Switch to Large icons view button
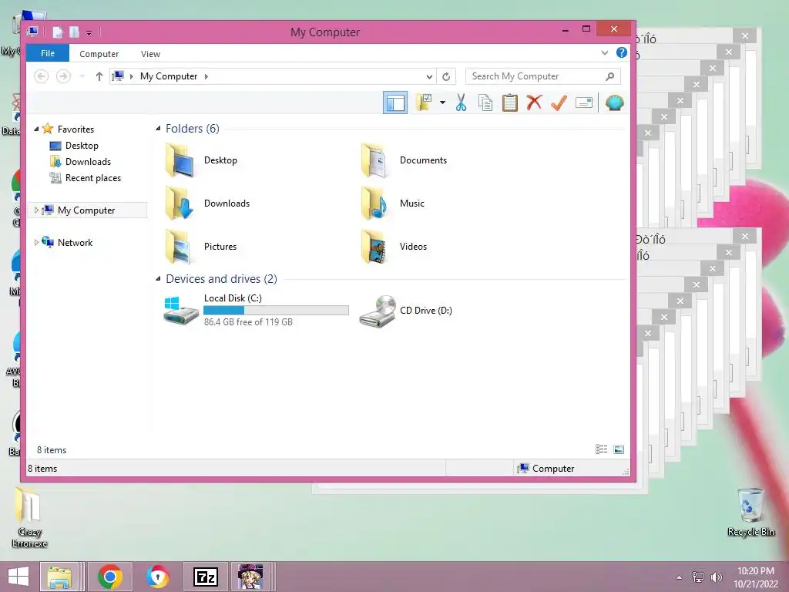The width and height of the screenshot is (789, 592). click(x=619, y=449)
